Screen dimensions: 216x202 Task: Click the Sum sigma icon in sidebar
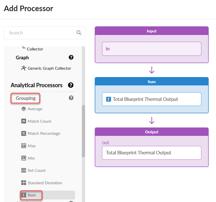[x=23, y=195]
